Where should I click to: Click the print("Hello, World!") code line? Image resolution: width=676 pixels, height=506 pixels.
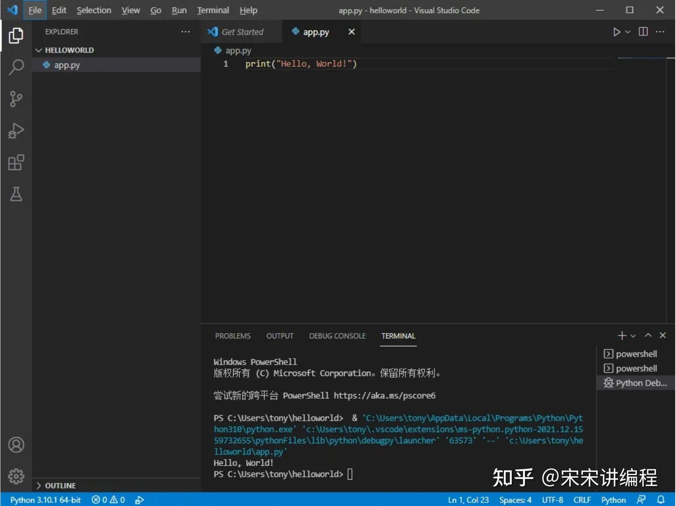coord(301,64)
